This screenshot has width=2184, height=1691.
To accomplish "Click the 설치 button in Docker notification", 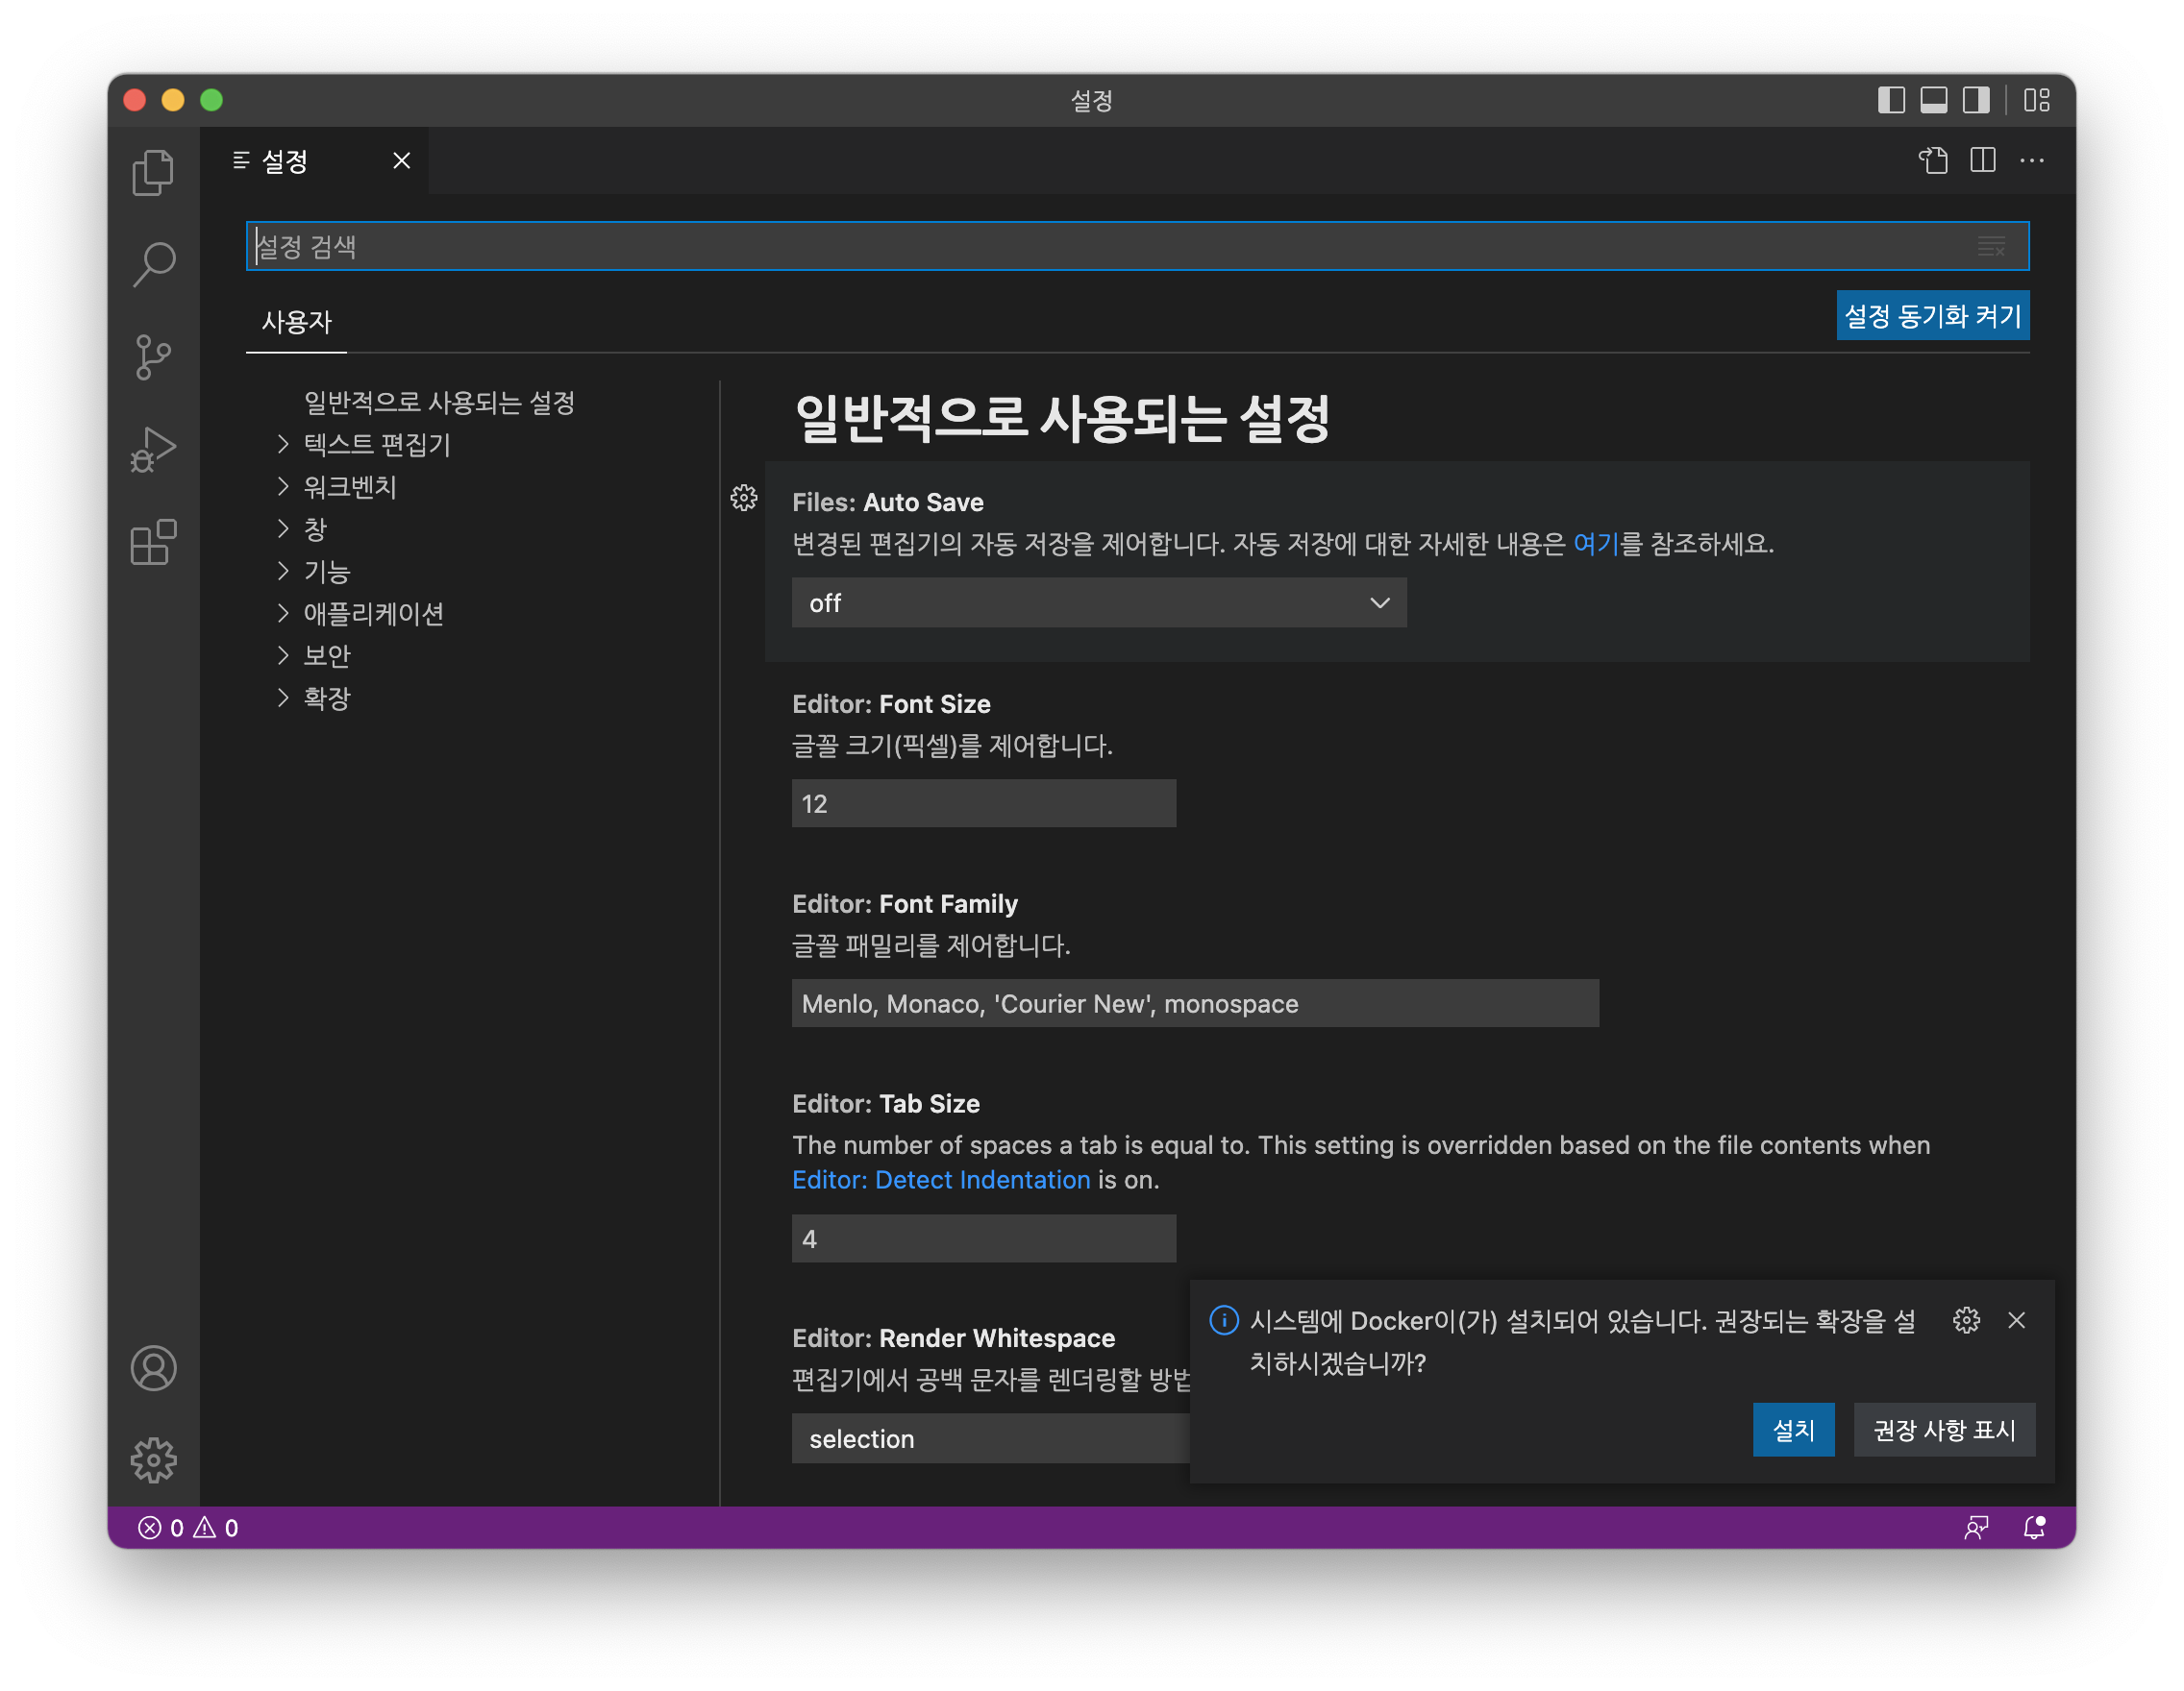I will 1792,1429.
